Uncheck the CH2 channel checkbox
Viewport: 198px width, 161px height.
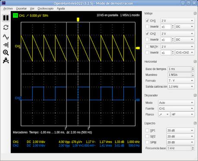147,34
